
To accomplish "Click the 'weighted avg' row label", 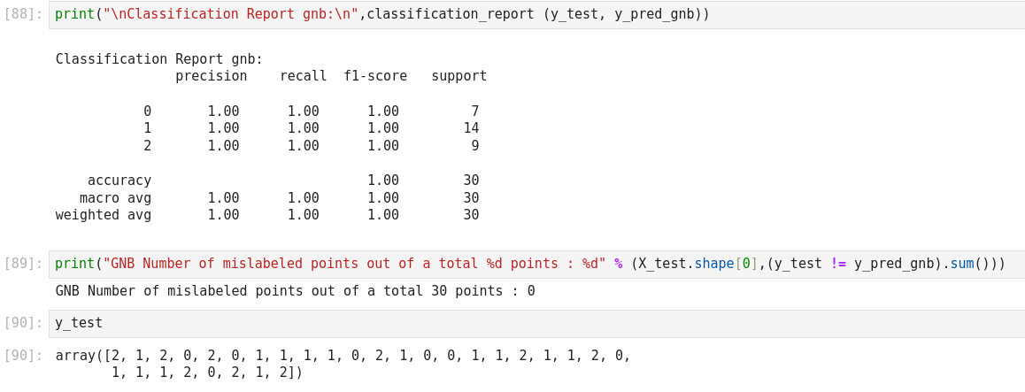I will pyautogui.click(x=104, y=215).
